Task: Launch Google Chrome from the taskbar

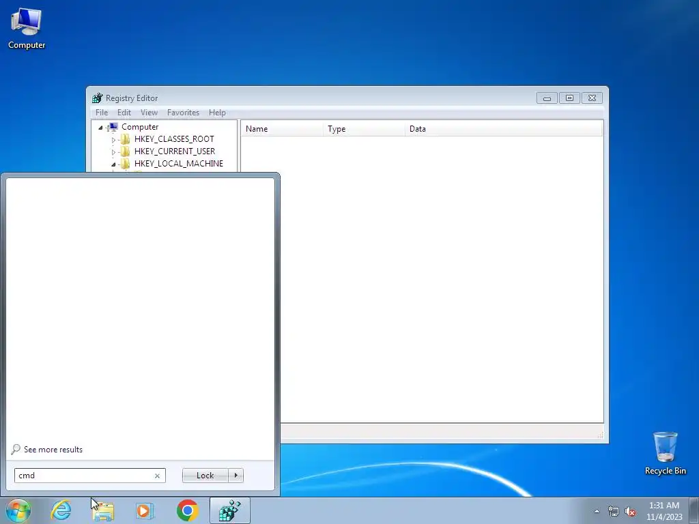Action: 187,510
